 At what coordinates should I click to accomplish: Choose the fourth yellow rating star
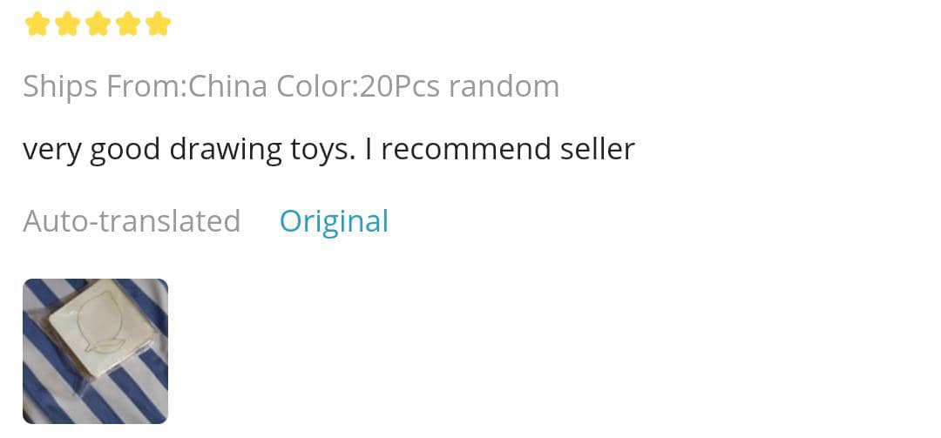tap(128, 24)
